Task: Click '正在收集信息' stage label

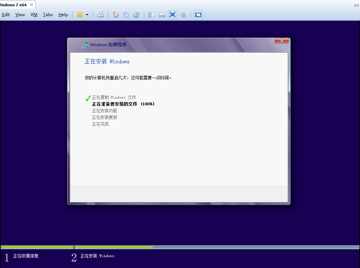Action: [26, 256]
